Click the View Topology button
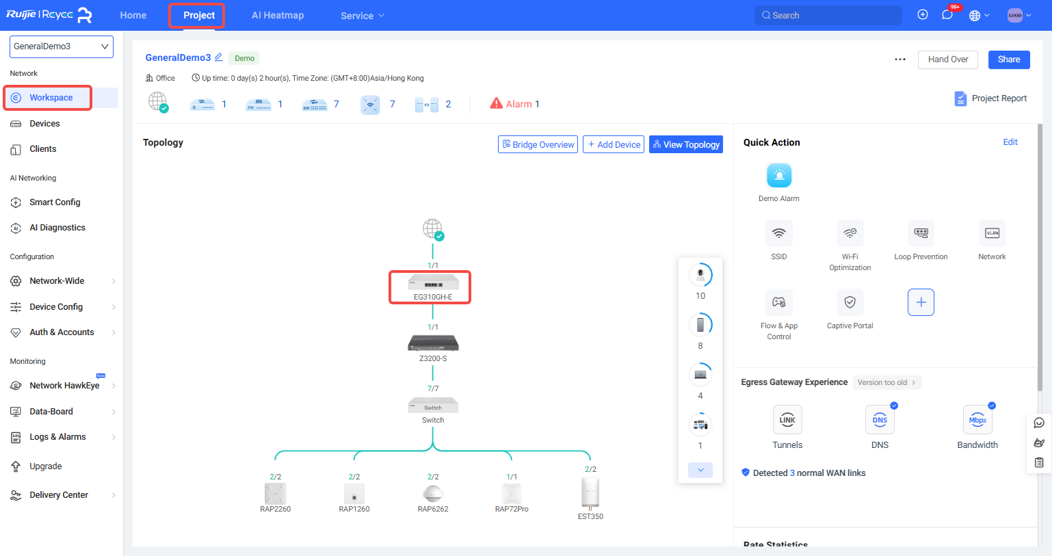1052x556 pixels. pos(685,144)
